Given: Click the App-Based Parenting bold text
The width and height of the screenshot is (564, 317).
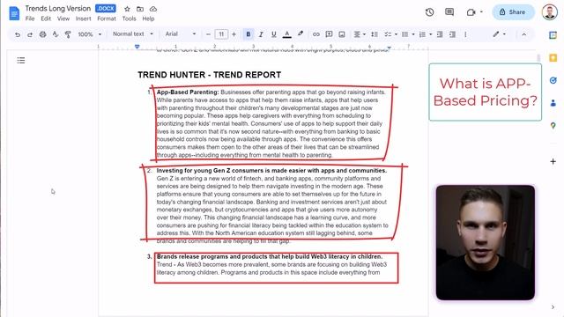Looking at the screenshot, I should pyautogui.click(x=188, y=92).
